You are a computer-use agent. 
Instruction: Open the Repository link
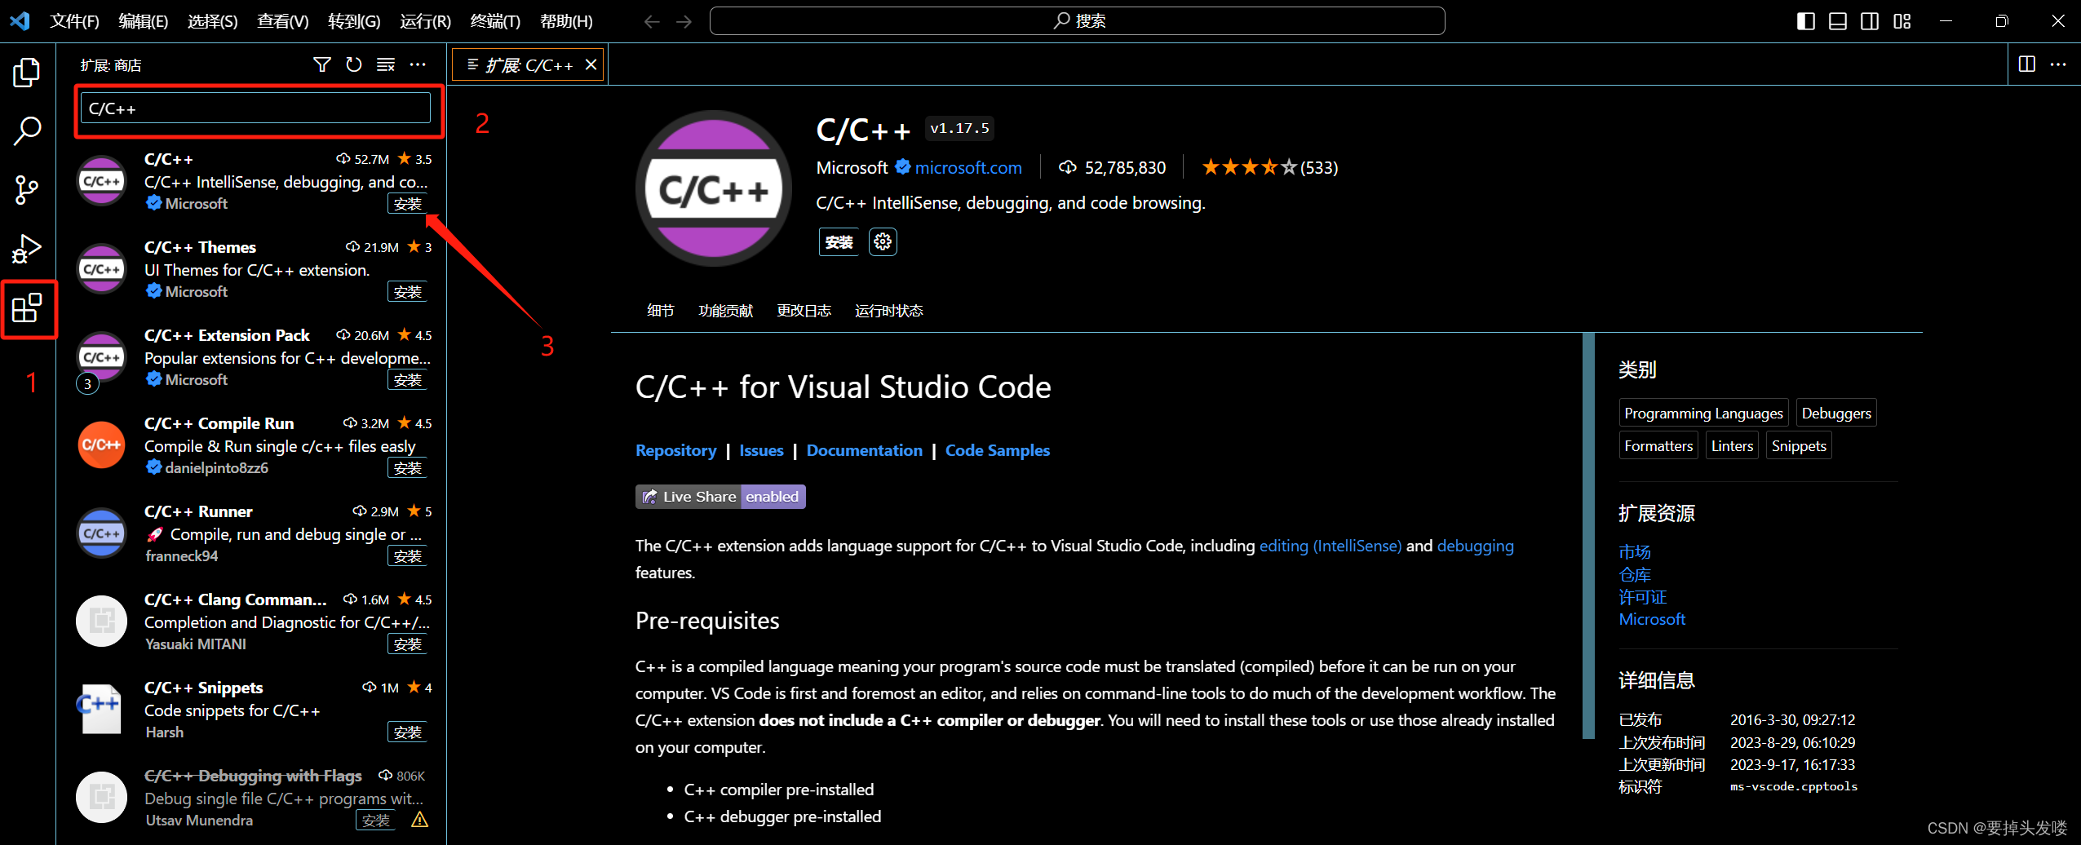coord(675,450)
